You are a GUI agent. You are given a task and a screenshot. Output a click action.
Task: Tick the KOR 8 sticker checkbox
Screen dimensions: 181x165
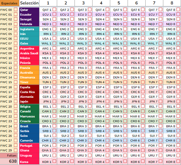coord(178,161)
